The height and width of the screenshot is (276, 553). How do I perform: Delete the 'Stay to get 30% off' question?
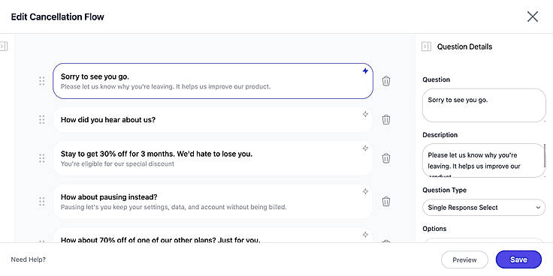click(386, 158)
